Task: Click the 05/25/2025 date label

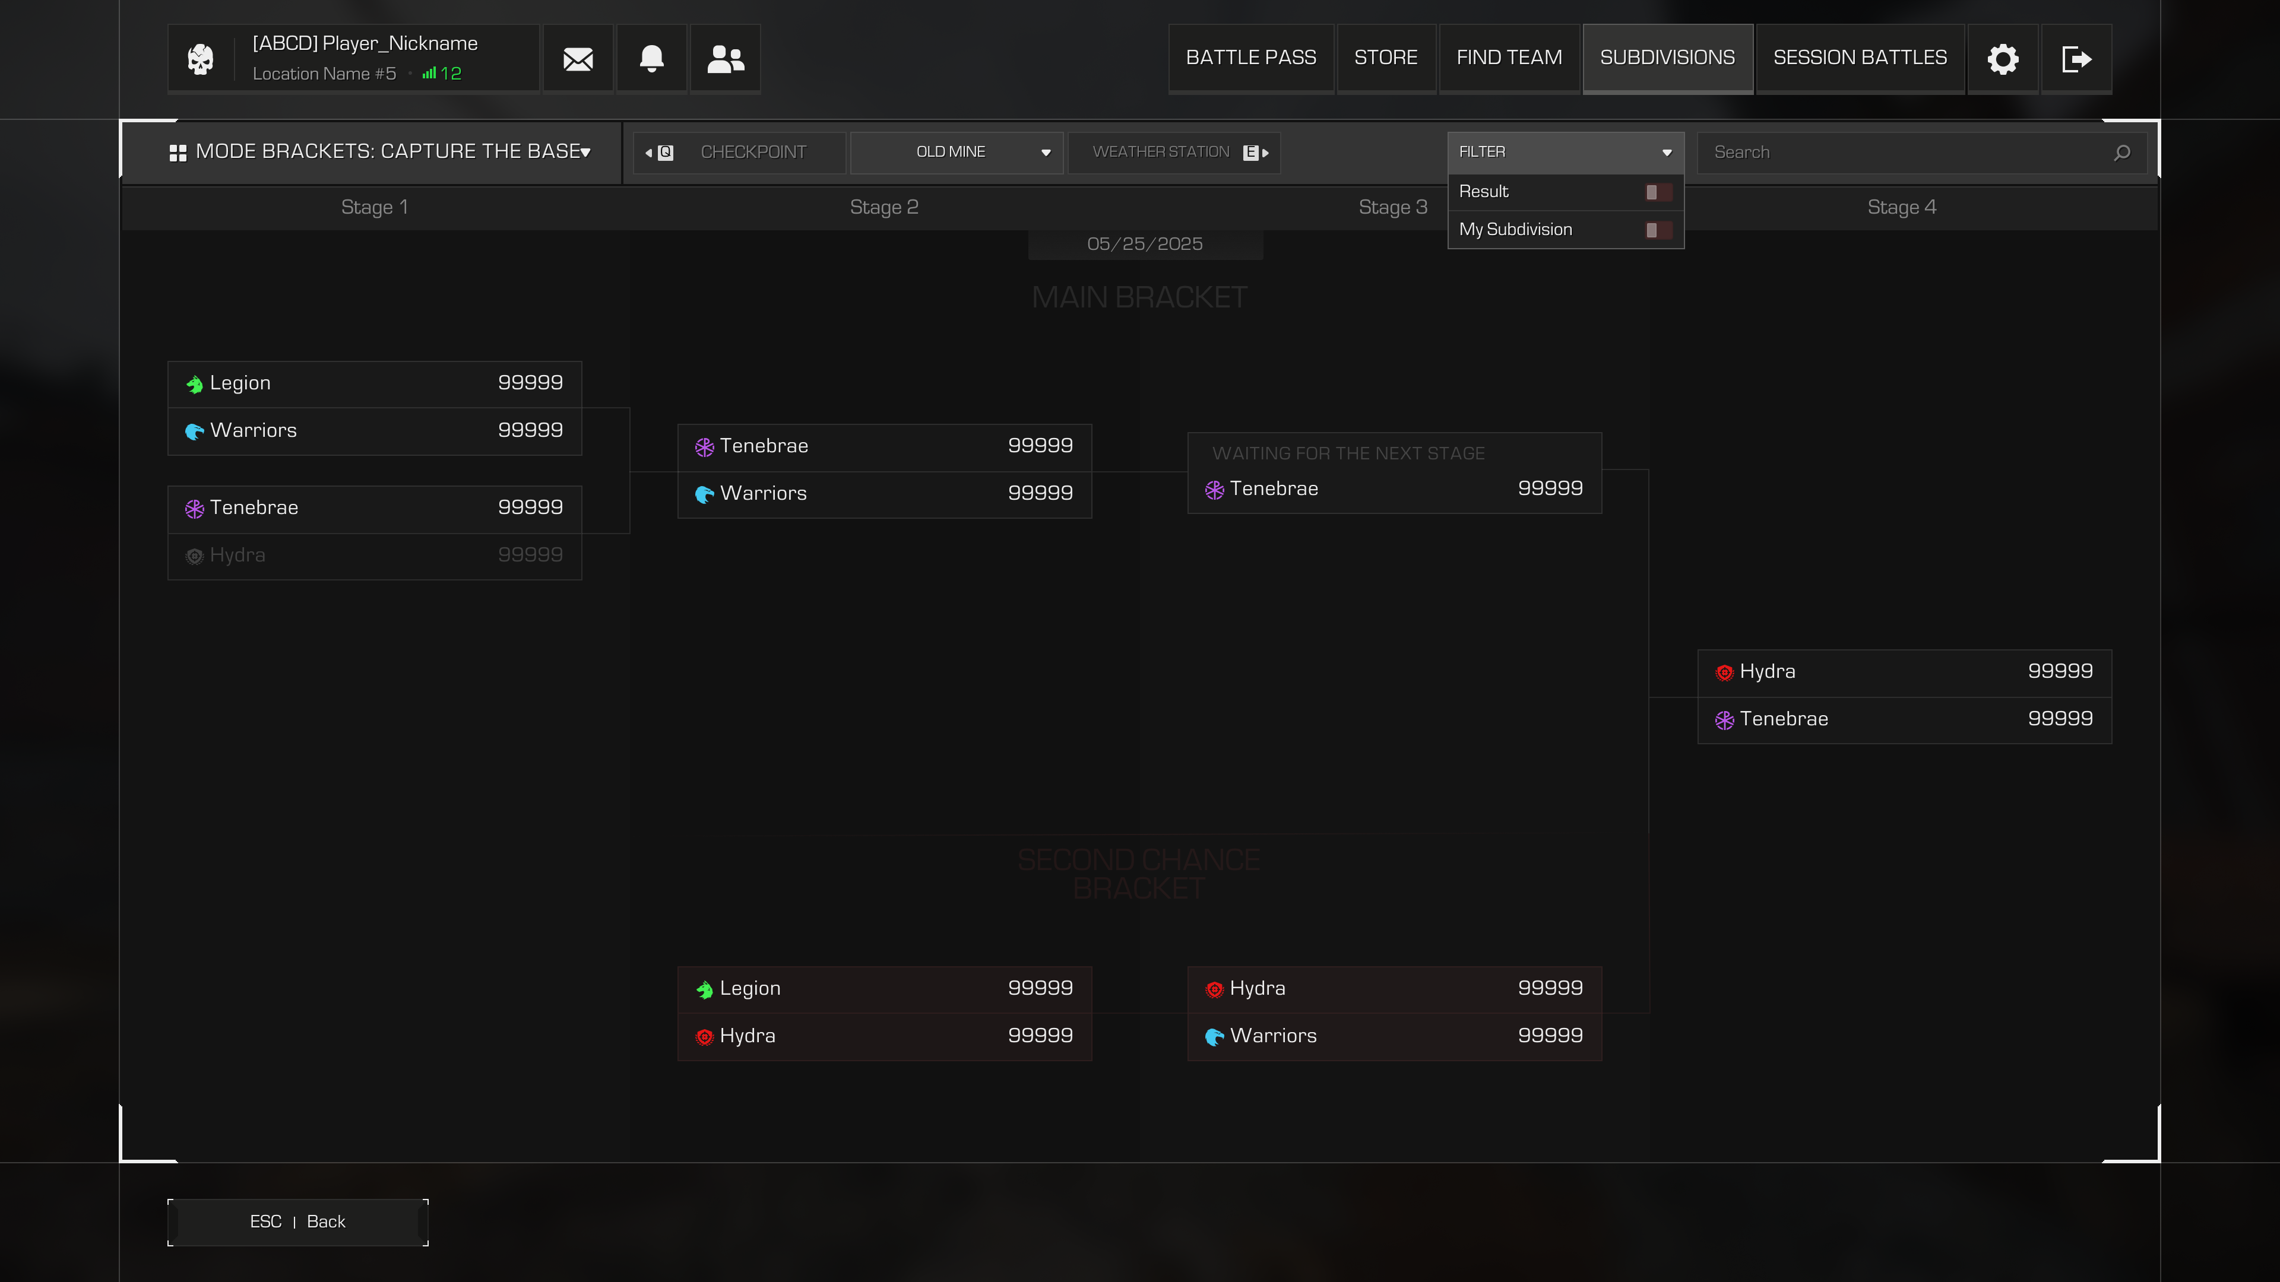Action: [x=1144, y=244]
